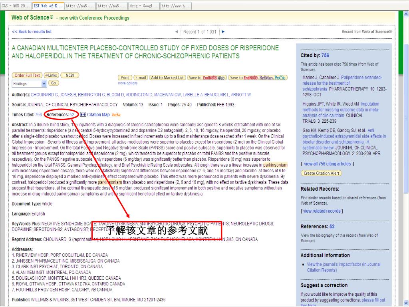Screen dimensions: 409x307
Task: Open author CHOUINARD G link
Action: pos(44,94)
